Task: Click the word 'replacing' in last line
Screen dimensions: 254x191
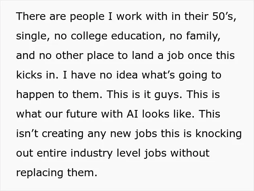Action: click(x=40, y=173)
